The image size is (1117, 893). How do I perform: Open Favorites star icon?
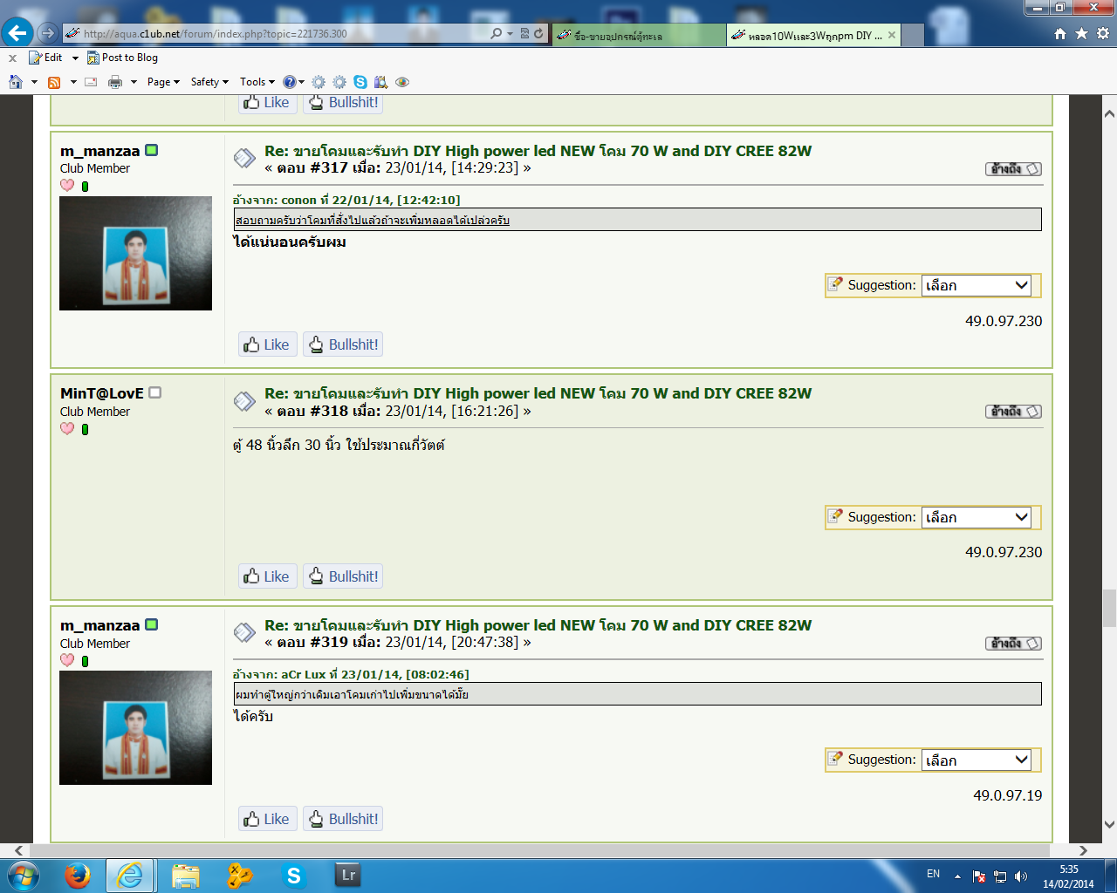click(x=1081, y=33)
